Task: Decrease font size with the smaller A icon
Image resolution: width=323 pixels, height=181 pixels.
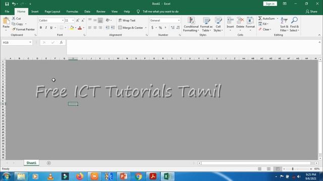Action: [83, 20]
